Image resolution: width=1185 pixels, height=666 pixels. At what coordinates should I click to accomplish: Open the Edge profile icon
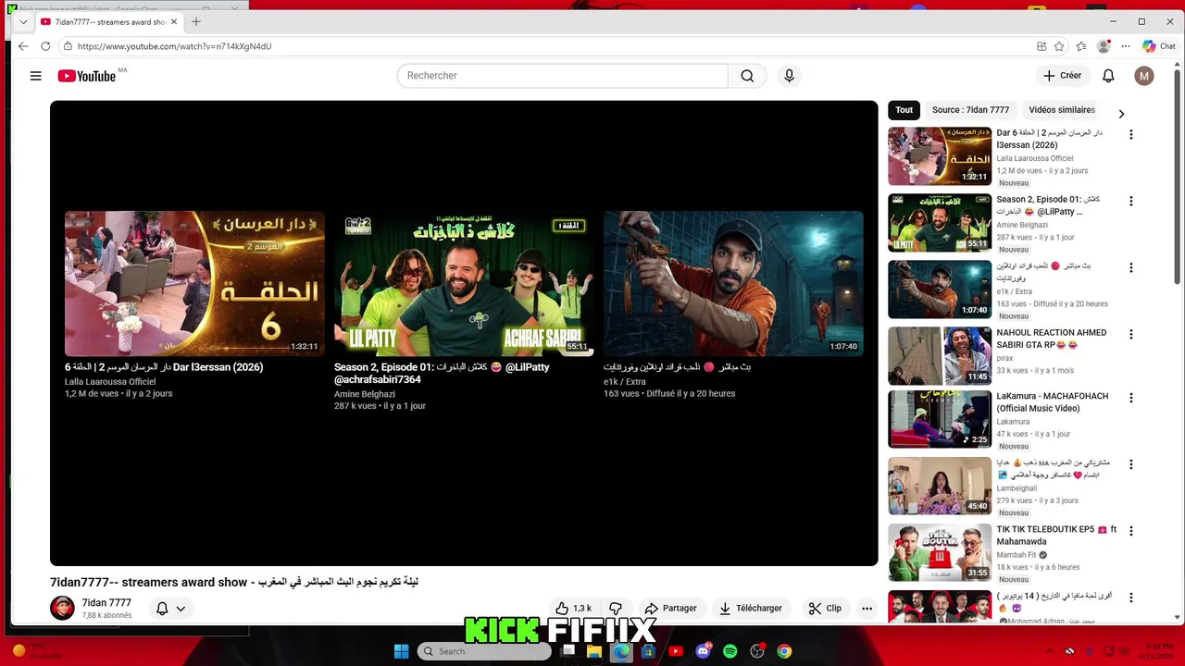[1104, 46]
